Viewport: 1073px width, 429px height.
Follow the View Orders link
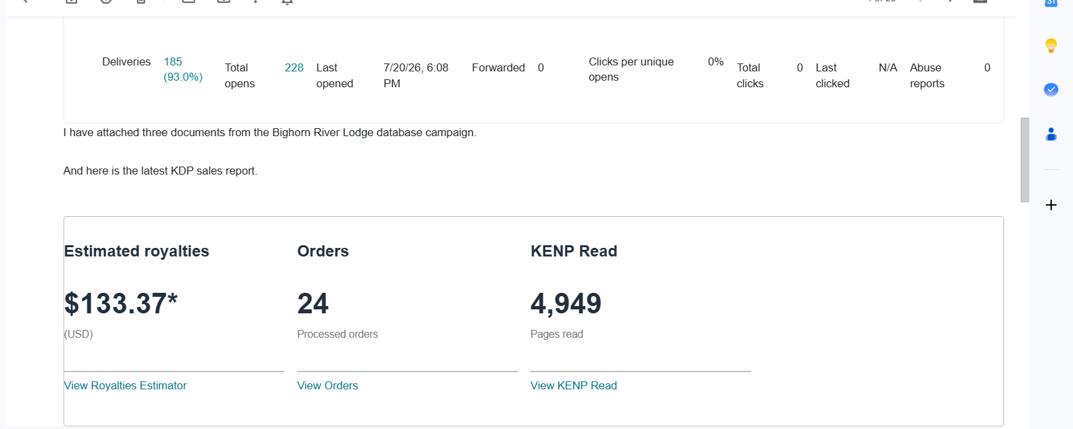(x=328, y=385)
